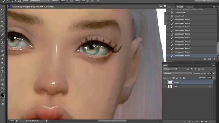
Task: Select history state Удалить слой
Action: pos(192,12)
